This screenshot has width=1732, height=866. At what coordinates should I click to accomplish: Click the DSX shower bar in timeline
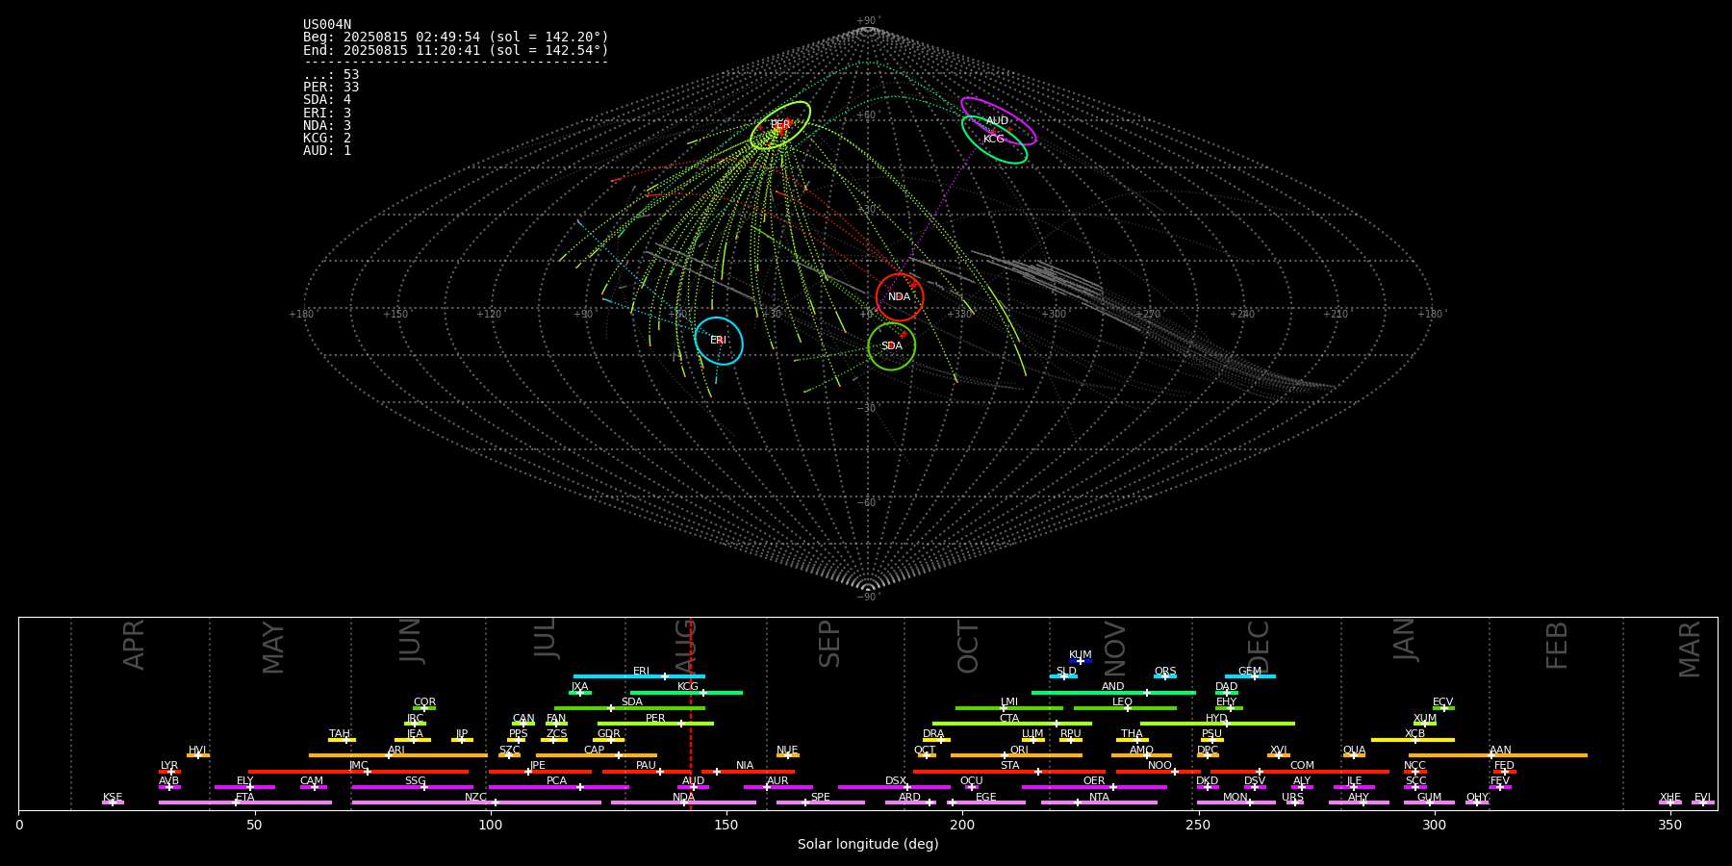[894, 787]
